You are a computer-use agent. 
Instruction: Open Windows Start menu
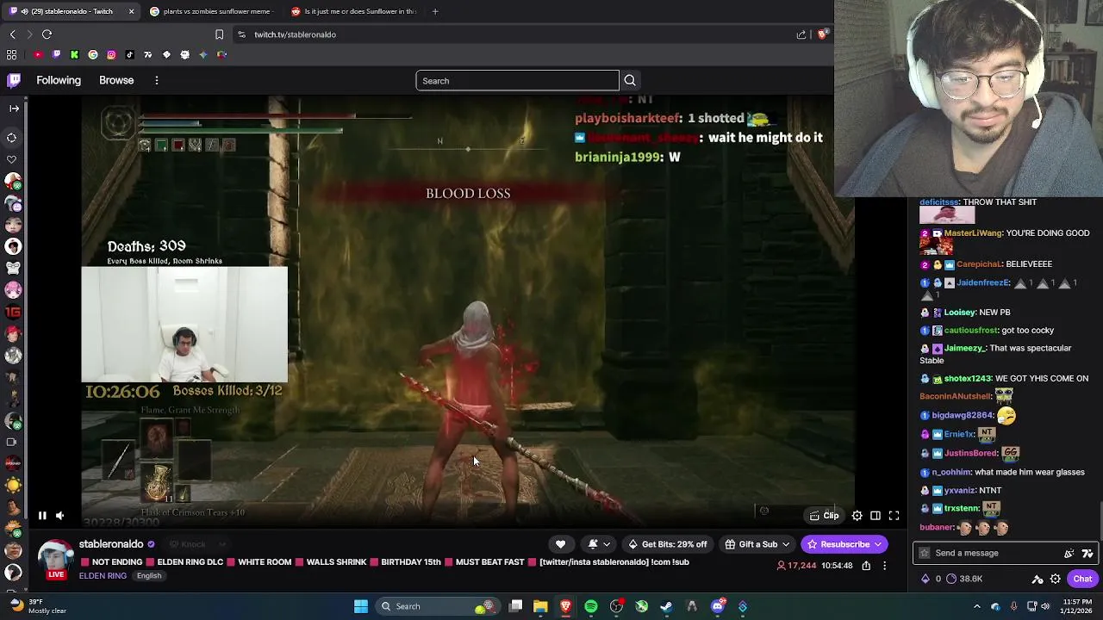tap(361, 606)
